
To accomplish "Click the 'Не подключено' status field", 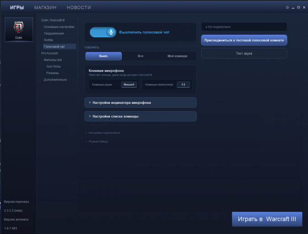I will pyautogui.click(x=244, y=27).
